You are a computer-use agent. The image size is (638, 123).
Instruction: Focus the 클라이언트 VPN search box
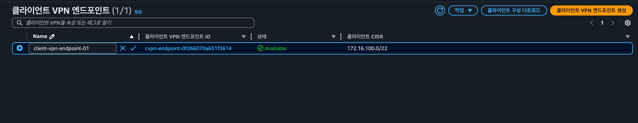pos(133,23)
